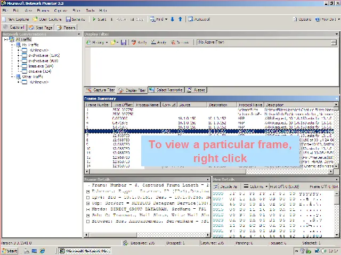The image size is (341, 255).
Task: Sort by the Frame Number column header
Action: pyautogui.click(x=98, y=105)
